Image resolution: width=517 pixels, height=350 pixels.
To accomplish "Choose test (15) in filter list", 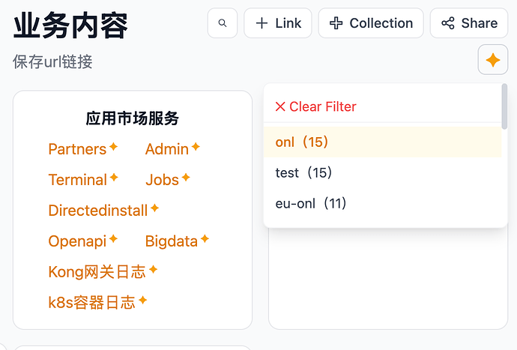I will (x=303, y=172).
